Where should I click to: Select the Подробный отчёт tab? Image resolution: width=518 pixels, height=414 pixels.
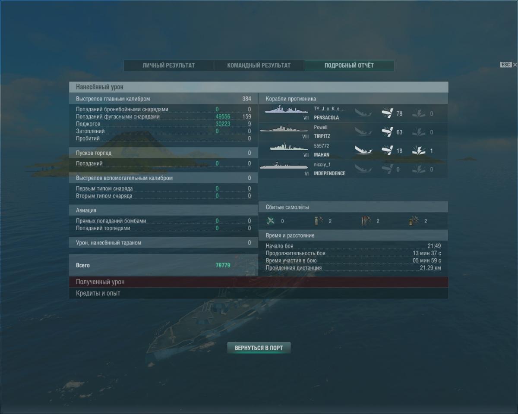349,66
